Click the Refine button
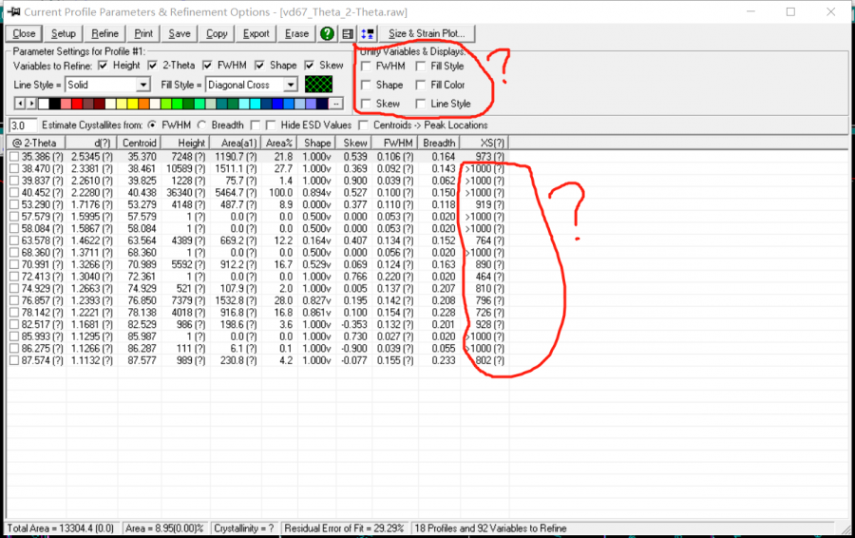Image resolution: width=855 pixels, height=538 pixels. (105, 33)
